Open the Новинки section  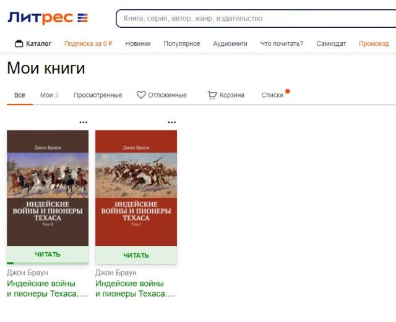click(138, 44)
